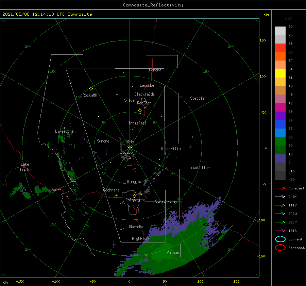Pick the magenta 18TS arrow in the legend
The height and width of the screenshot is (286, 306).
(x=280, y=231)
